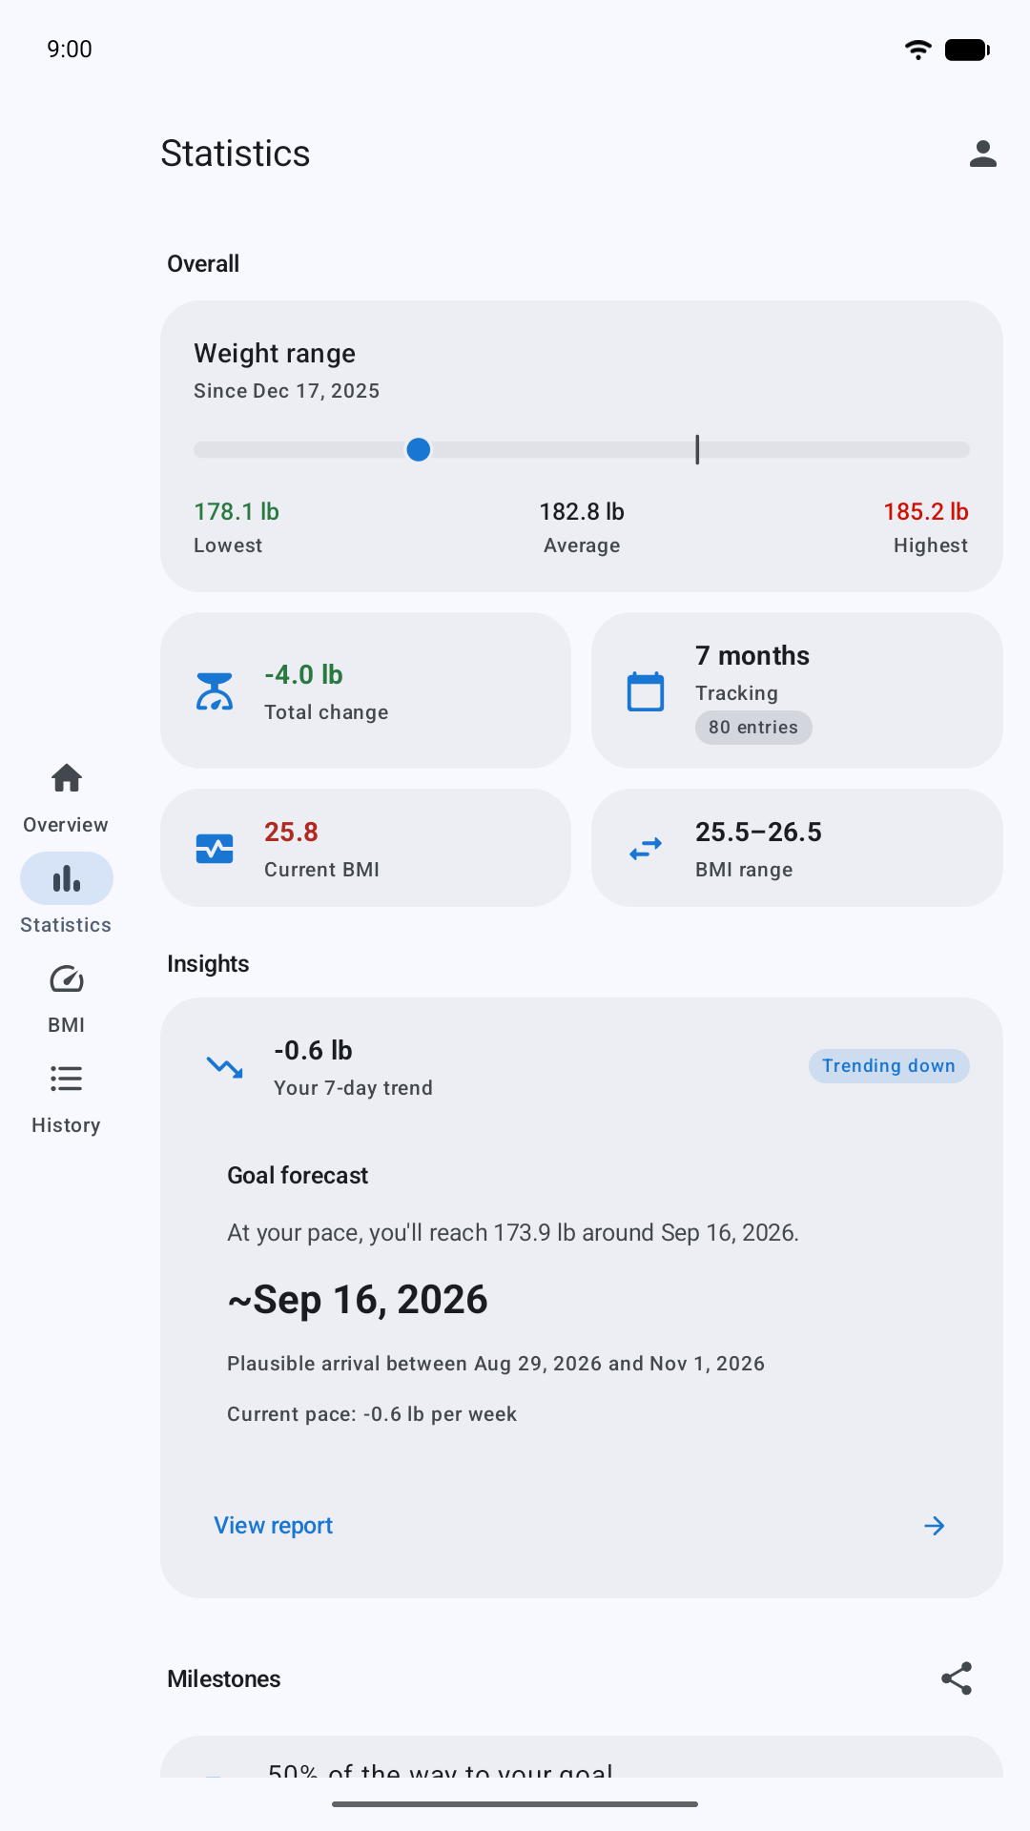
Task: Tap the share icon beside Milestones
Action: (957, 1678)
